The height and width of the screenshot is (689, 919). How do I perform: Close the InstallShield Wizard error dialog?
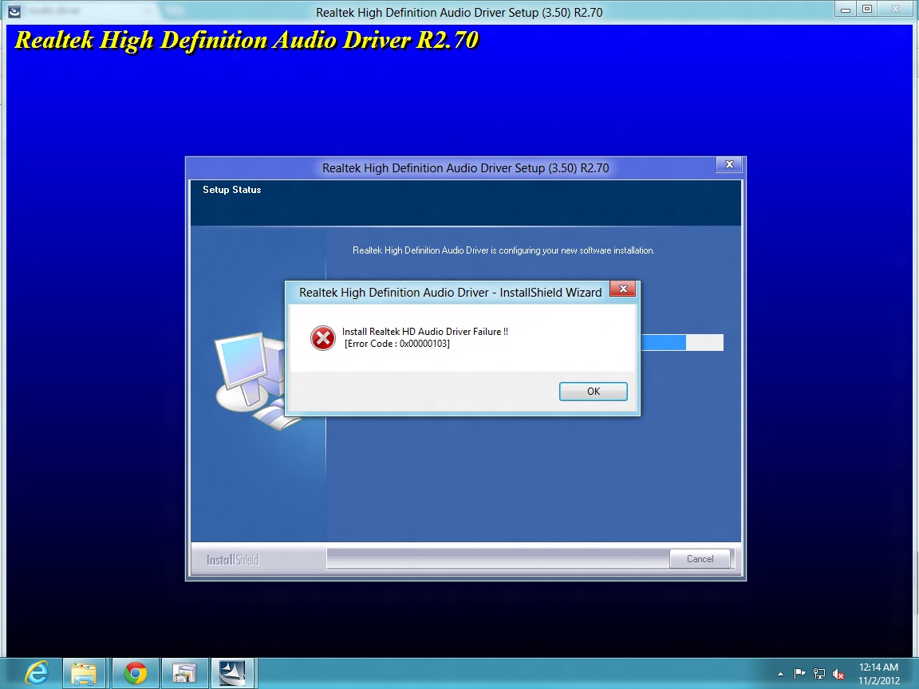[x=623, y=289]
